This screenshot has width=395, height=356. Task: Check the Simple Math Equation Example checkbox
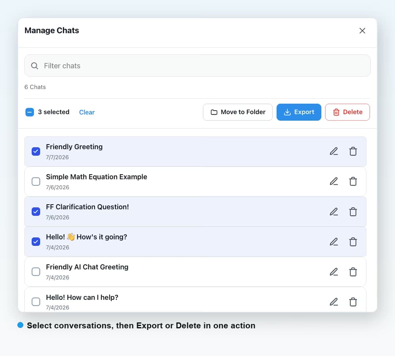[36, 181]
